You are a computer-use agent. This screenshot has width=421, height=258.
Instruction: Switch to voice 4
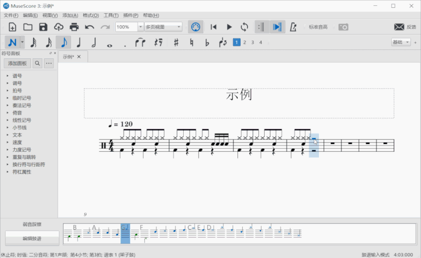[260, 43]
